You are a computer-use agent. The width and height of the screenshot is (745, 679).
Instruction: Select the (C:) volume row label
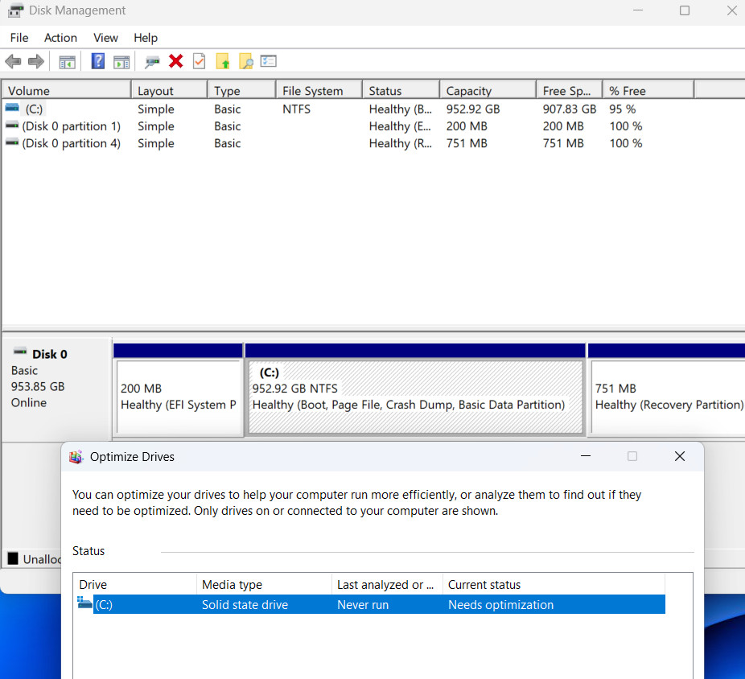point(34,109)
